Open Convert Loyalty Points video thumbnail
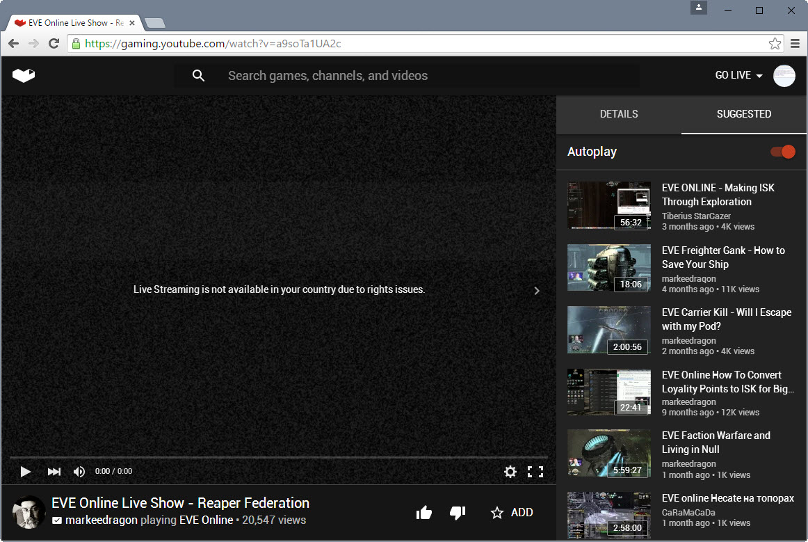This screenshot has height=542, width=808. (x=608, y=392)
